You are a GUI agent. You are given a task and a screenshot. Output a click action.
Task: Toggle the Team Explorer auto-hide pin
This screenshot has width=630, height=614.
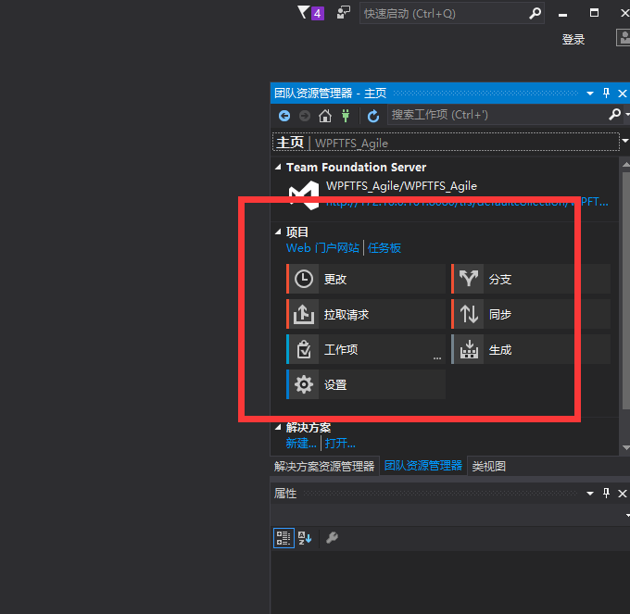[x=606, y=94]
